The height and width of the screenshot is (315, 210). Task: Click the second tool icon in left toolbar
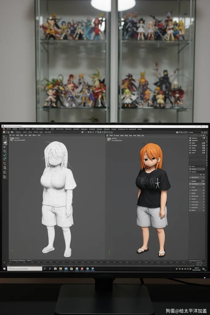point(5,143)
